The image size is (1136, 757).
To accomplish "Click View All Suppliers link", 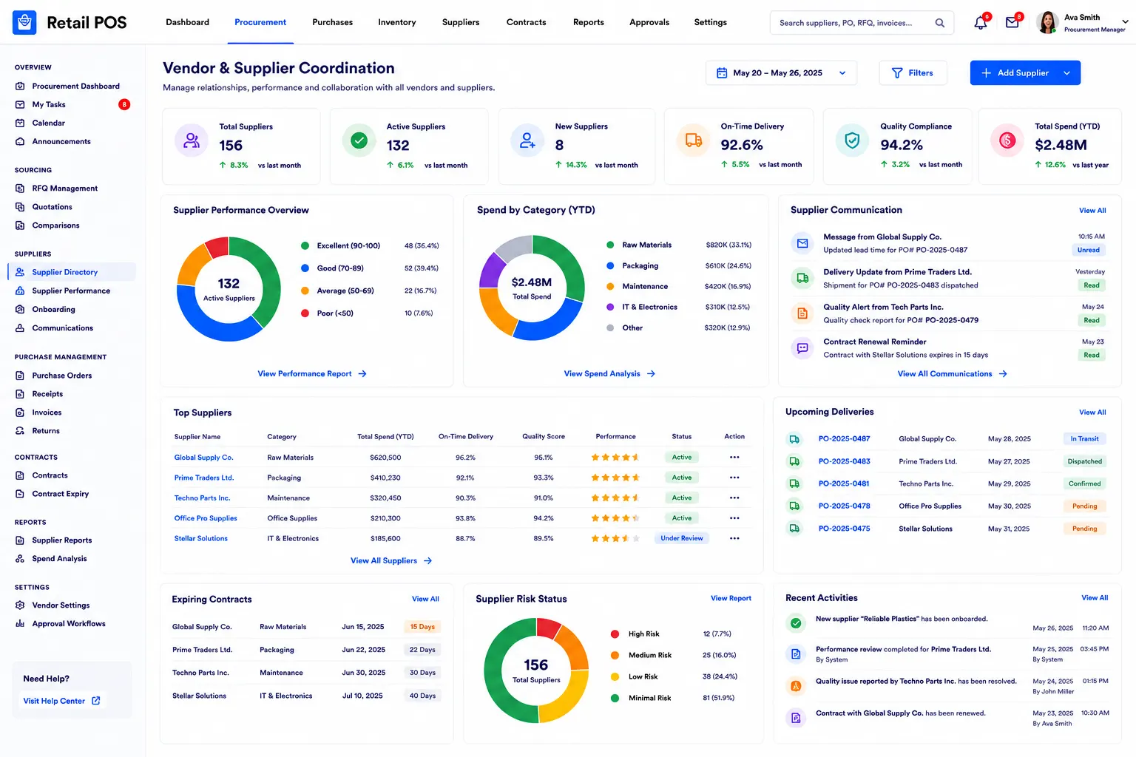I will (x=391, y=561).
